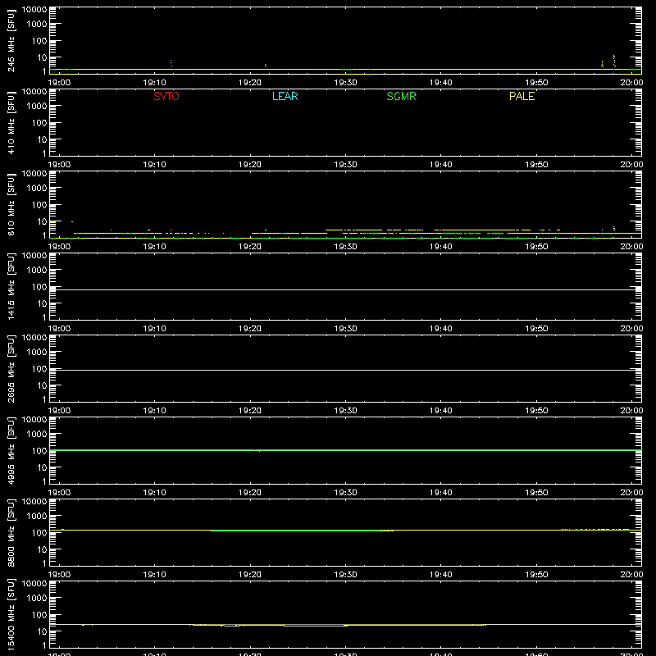Select the 245 MHz [SFU] axis title
656x656 pixels.
11,40
